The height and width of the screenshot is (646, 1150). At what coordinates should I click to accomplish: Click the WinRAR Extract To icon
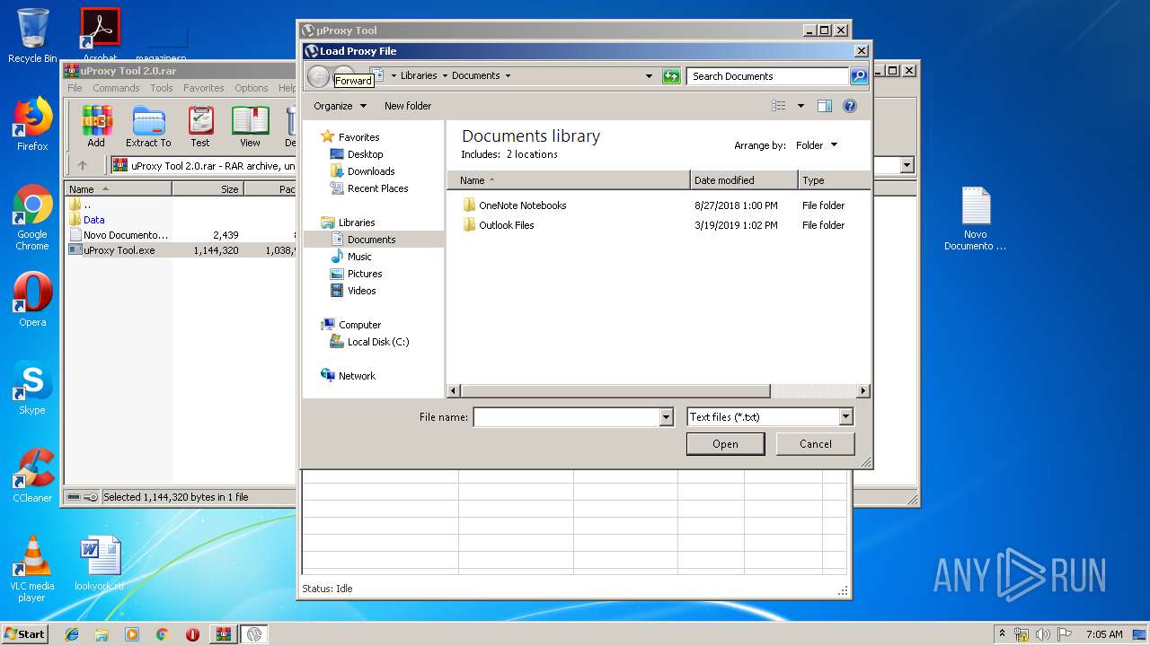[148, 127]
